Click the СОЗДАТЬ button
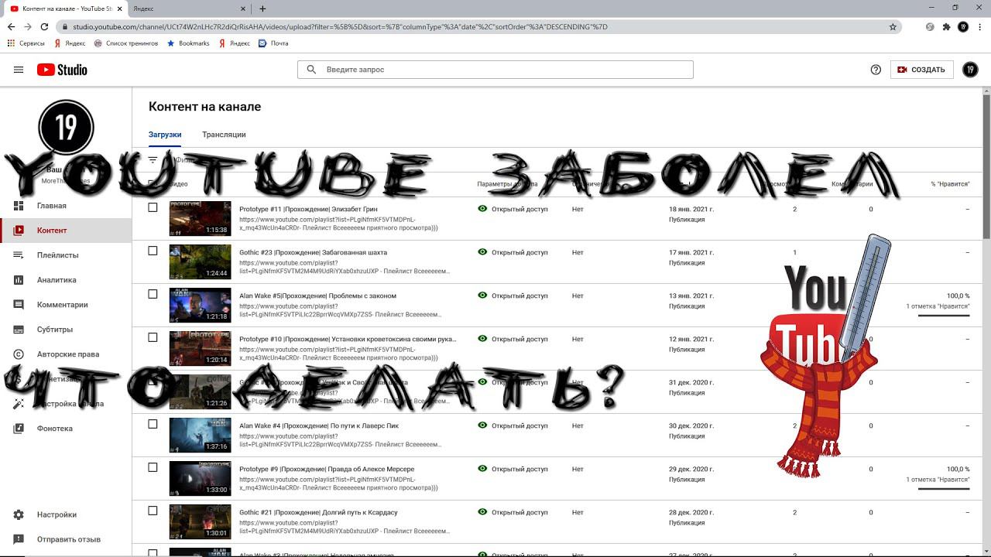991x557 pixels. (921, 70)
